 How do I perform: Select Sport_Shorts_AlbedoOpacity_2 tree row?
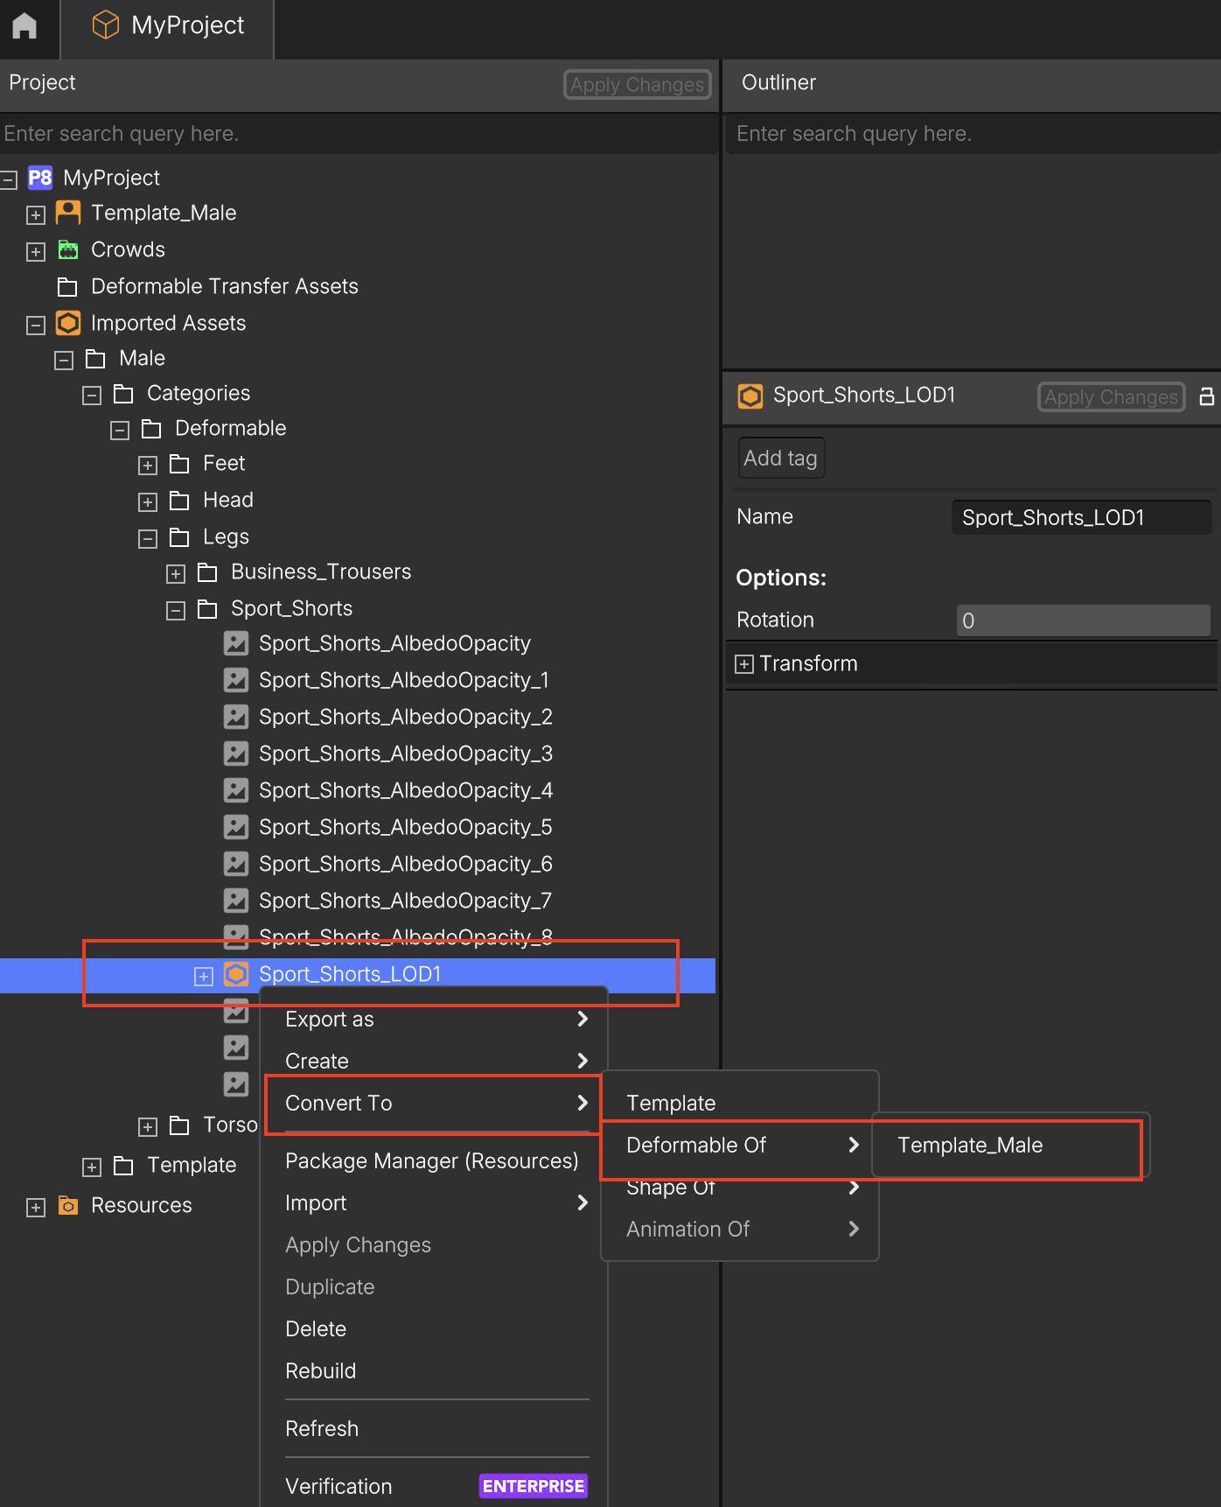[358, 717]
